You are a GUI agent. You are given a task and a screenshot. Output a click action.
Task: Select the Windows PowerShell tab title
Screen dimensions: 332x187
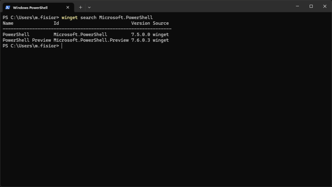pos(30,7)
